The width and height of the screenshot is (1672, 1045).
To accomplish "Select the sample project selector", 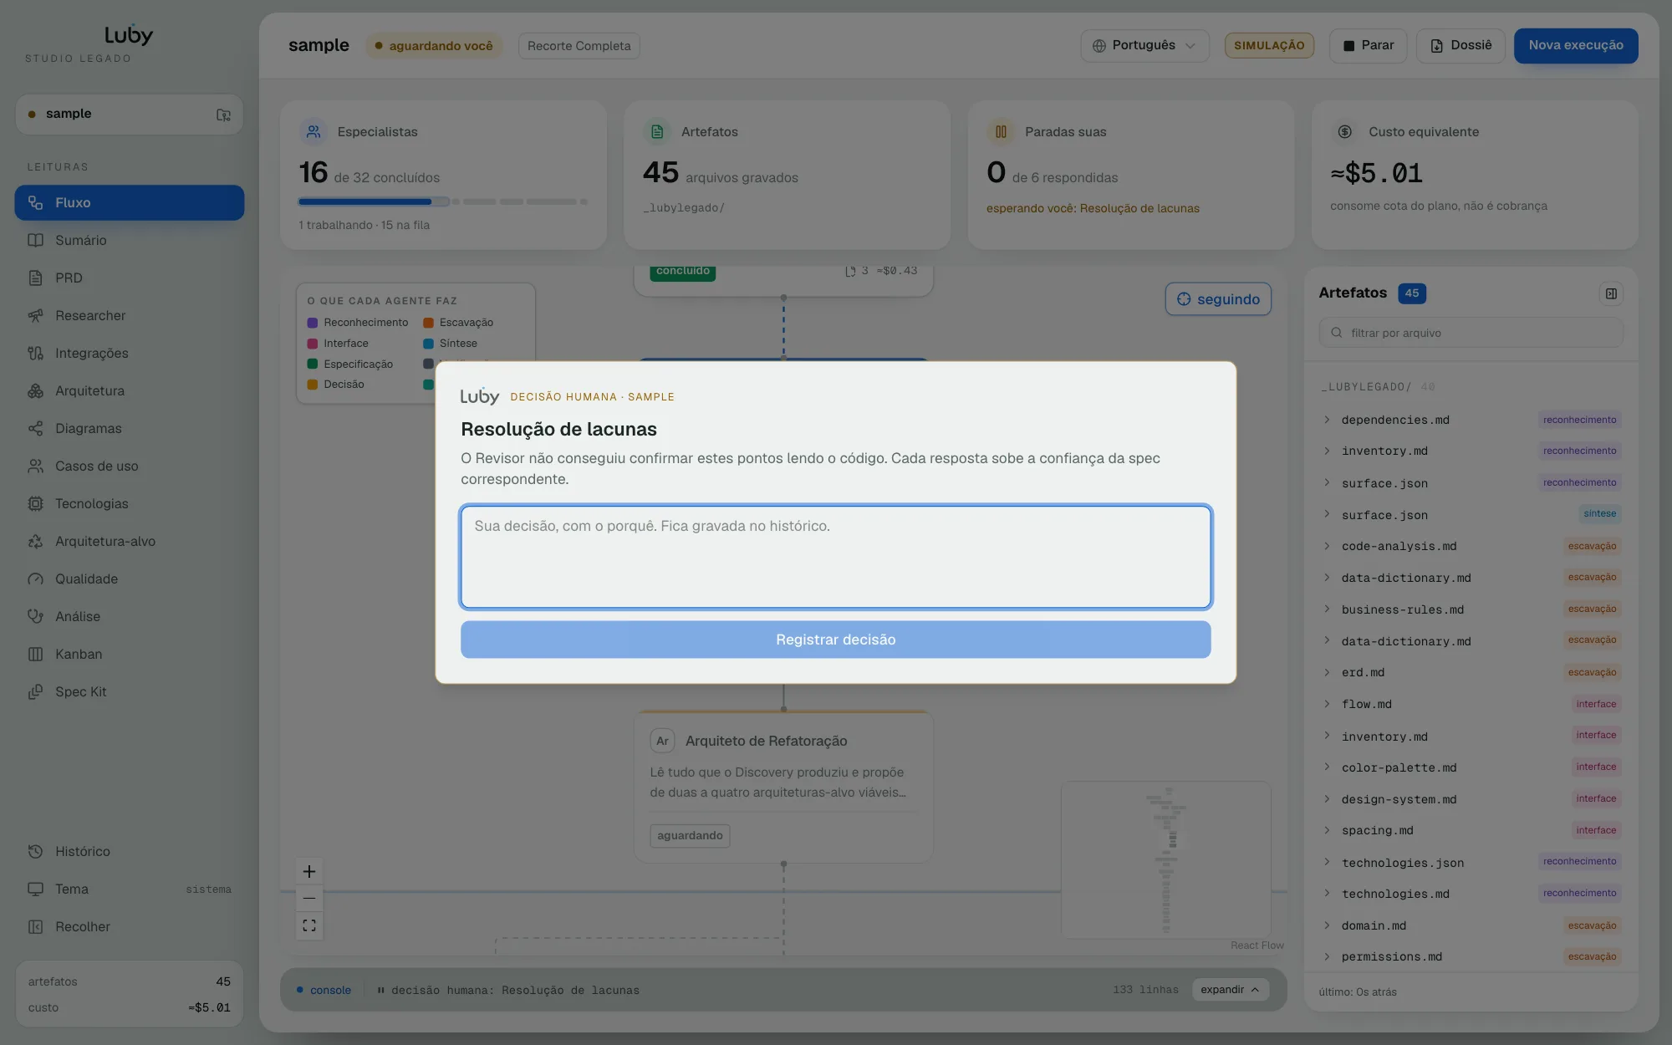I will point(130,115).
